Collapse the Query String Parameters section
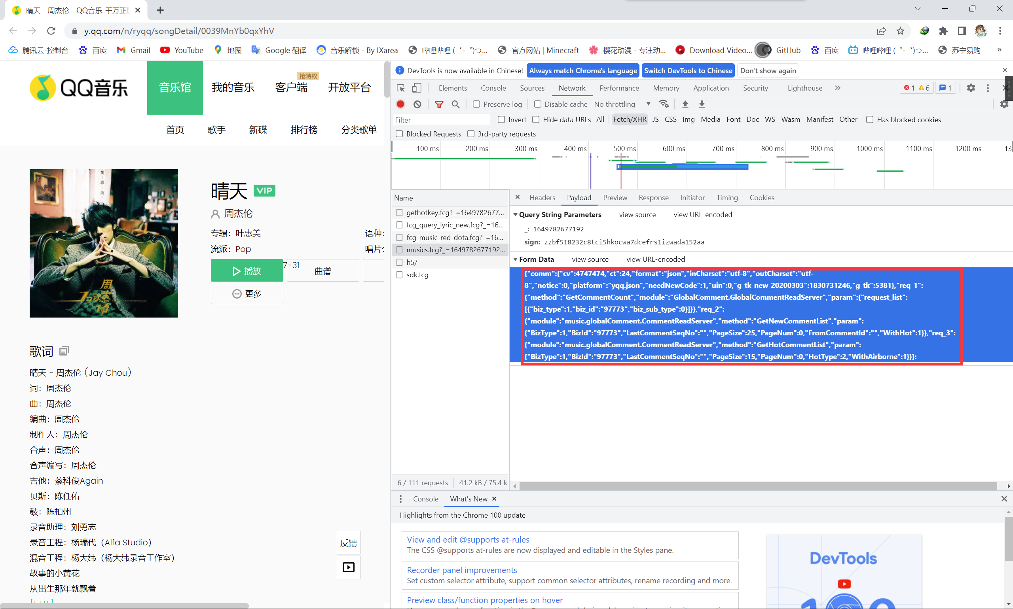1013x609 pixels. point(515,215)
